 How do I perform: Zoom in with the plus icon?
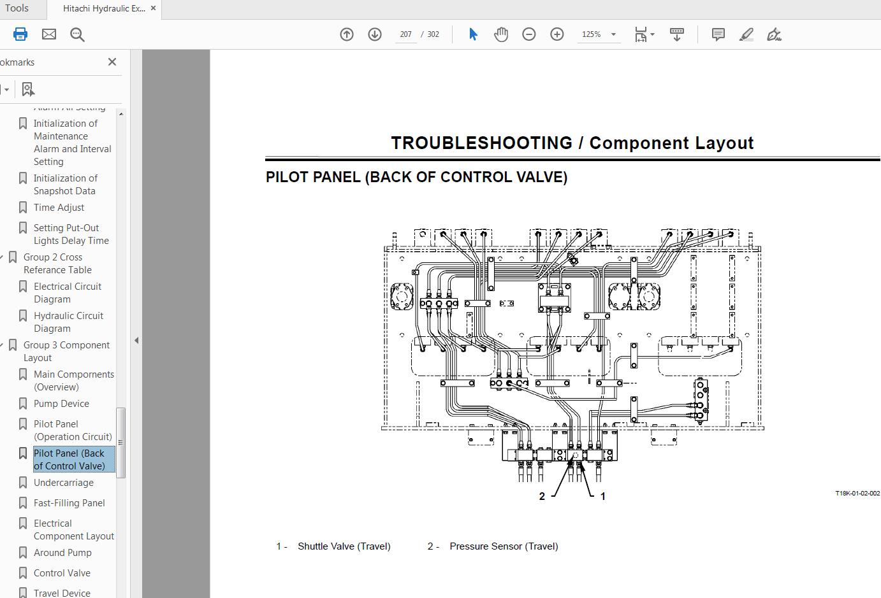[557, 34]
